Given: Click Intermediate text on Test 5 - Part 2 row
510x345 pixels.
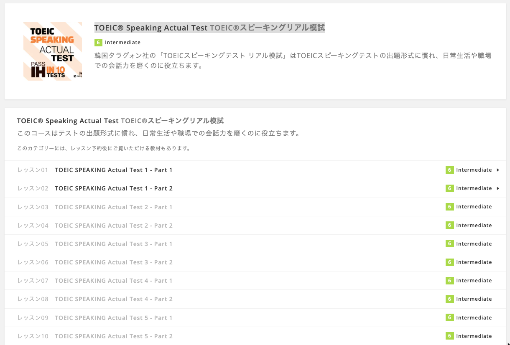Looking at the screenshot, I should point(474,336).
